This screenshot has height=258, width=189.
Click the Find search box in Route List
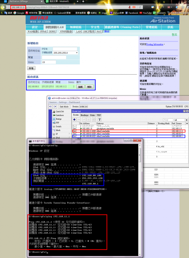[x=168, y=120]
